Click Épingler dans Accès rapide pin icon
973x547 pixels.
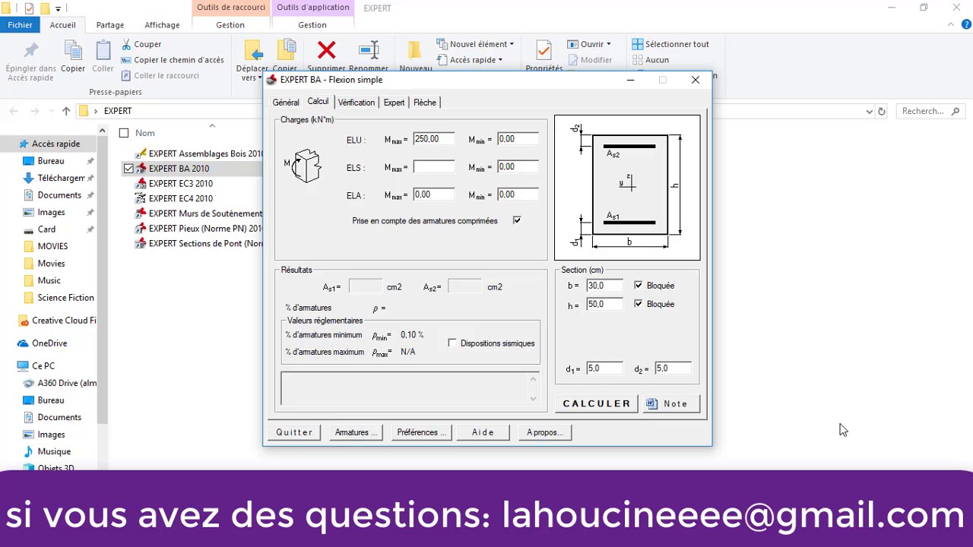(x=31, y=51)
